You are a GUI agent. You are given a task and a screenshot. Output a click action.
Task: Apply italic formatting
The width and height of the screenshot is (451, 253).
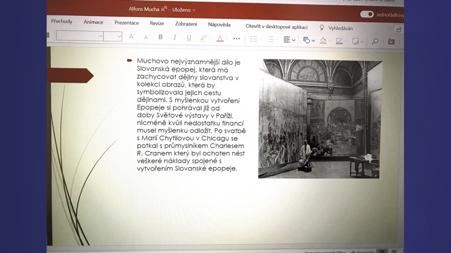[175, 37]
